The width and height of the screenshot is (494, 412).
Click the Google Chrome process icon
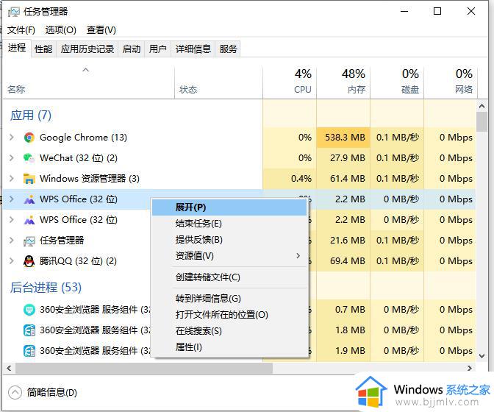(29, 138)
